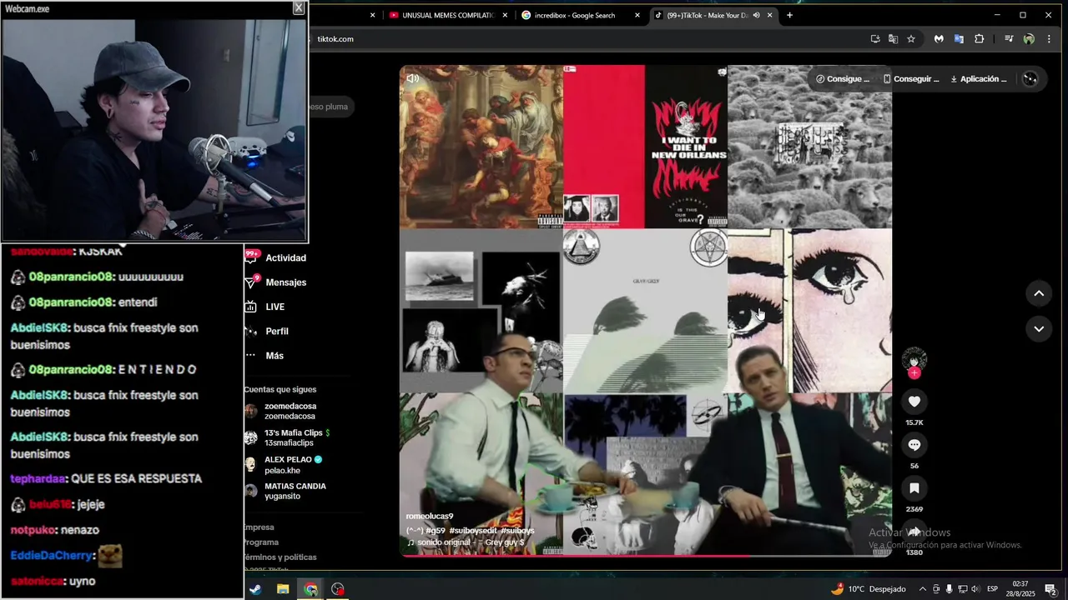Switch the ESP keyboard language indicator

coord(993,589)
